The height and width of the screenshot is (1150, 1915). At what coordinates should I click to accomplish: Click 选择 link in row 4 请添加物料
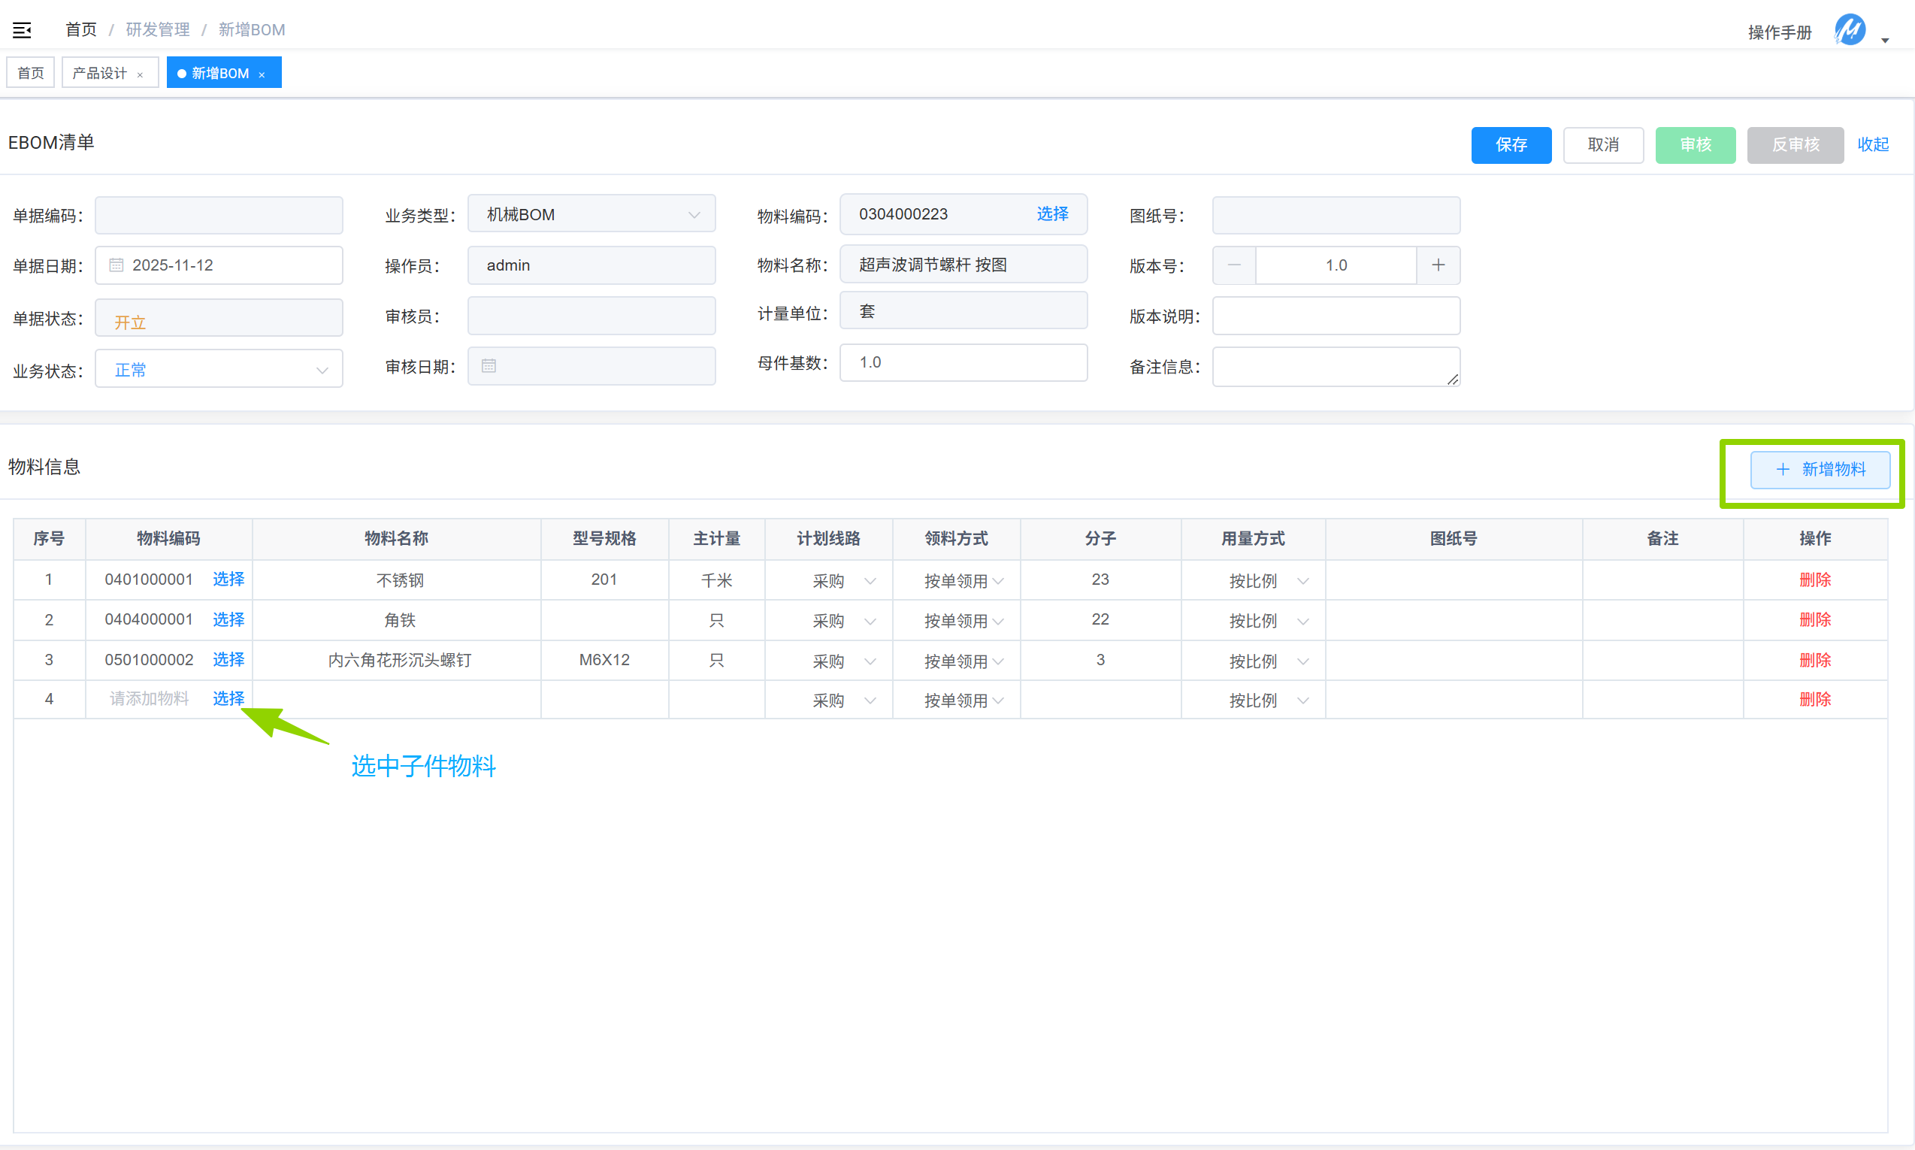pyautogui.click(x=228, y=699)
